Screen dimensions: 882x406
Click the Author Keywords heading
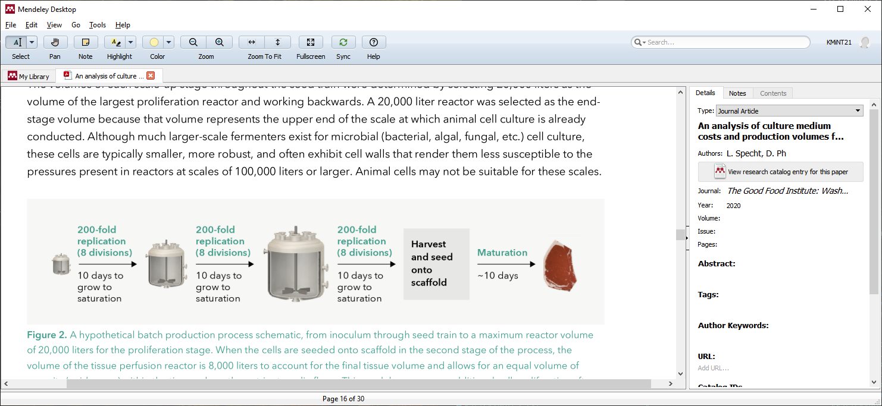[733, 325]
